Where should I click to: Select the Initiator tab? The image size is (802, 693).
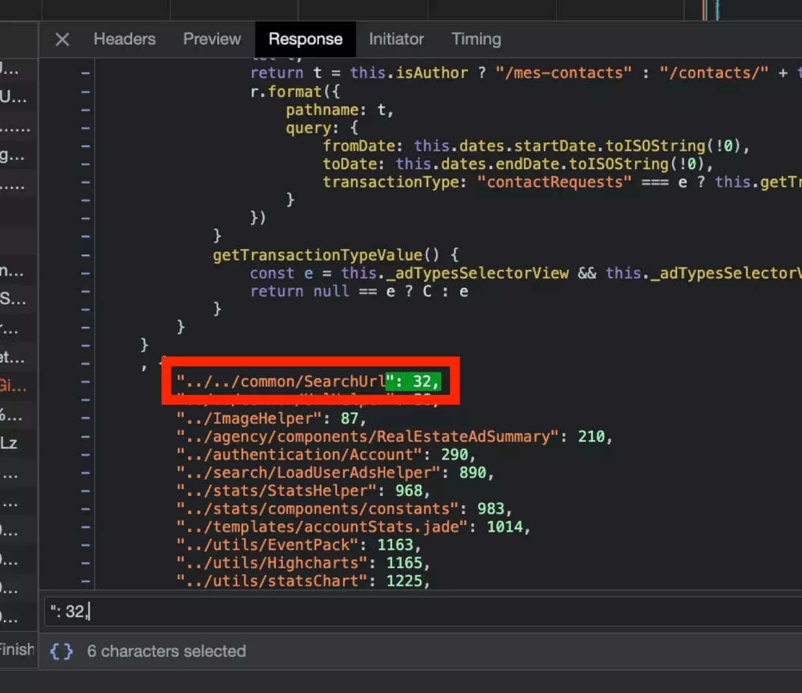pos(396,39)
